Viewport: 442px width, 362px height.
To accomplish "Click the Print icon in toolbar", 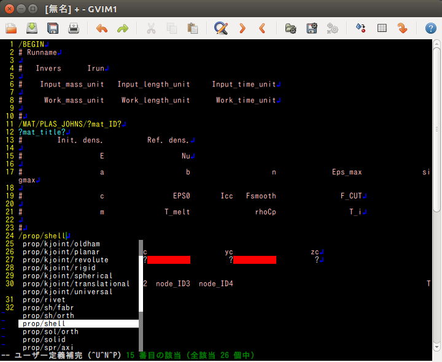I will 74,28.
